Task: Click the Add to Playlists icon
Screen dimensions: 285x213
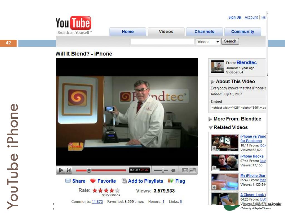Action: 124,181
